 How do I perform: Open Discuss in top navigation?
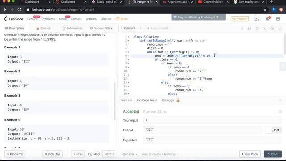[x=106, y=19]
